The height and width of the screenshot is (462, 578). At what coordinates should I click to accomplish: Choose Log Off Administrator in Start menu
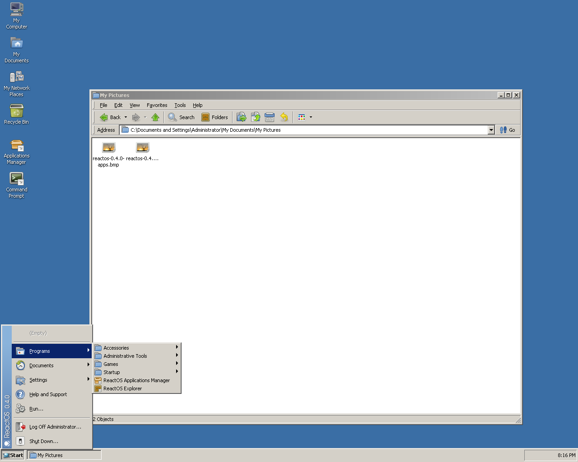click(x=52, y=427)
